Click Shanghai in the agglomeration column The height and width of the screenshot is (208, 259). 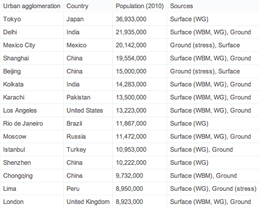pos(16,58)
